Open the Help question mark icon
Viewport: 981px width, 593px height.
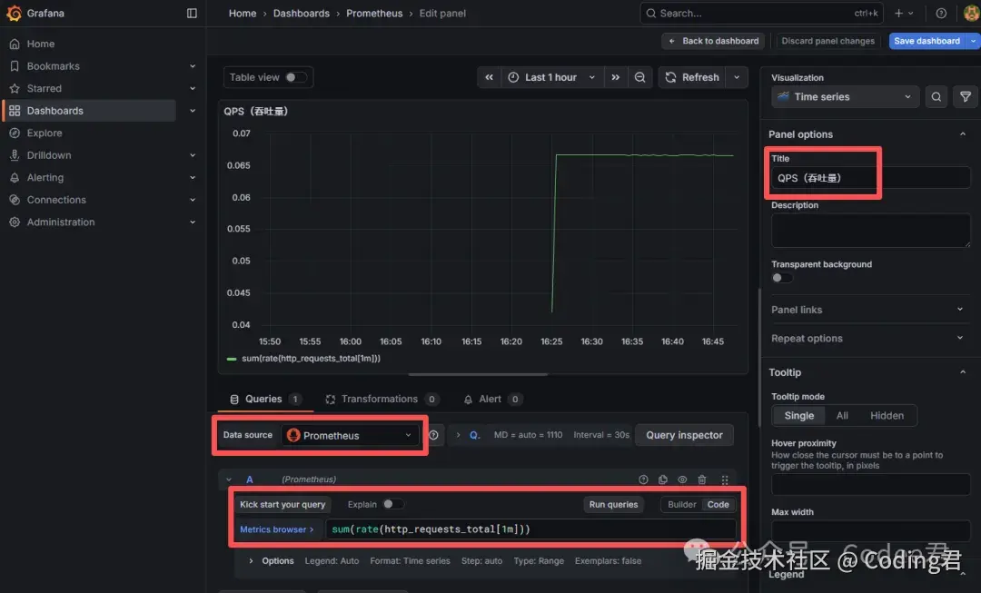coord(941,13)
